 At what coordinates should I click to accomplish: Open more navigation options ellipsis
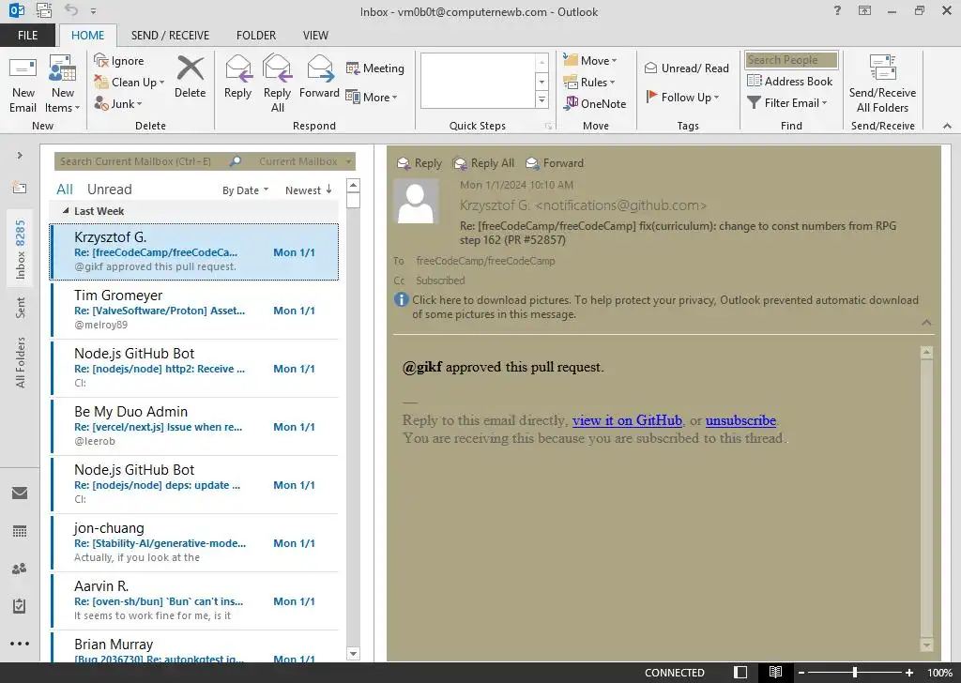coord(20,644)
